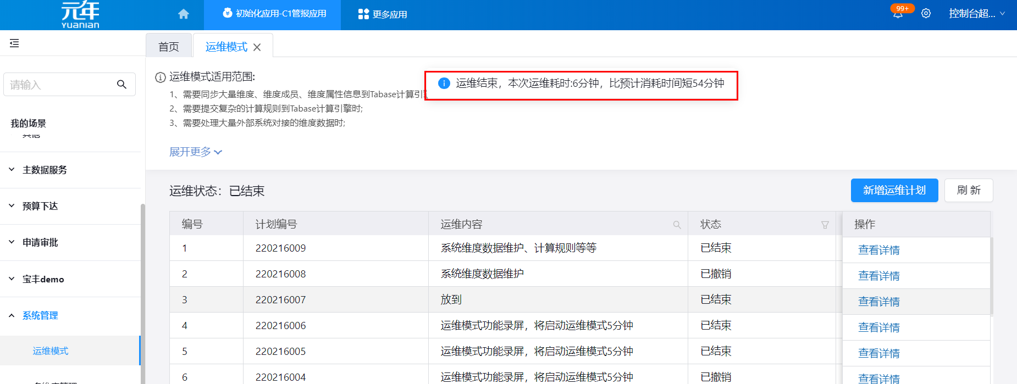The image size is (1017, 384).
Task: Expand the 预算下达 menu group
Action: [40, 206]
